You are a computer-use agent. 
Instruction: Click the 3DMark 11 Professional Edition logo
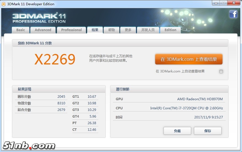click(x=39, y=18)
